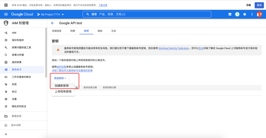266x138 pixels.
Task: Open the help question mark icon
Action: [x=244, y=14]
